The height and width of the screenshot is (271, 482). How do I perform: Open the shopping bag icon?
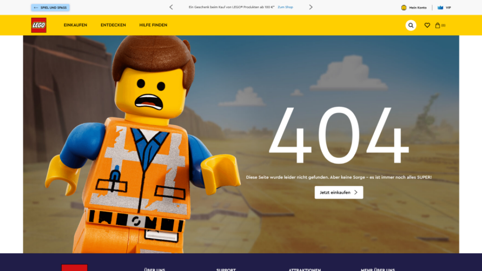437,25
